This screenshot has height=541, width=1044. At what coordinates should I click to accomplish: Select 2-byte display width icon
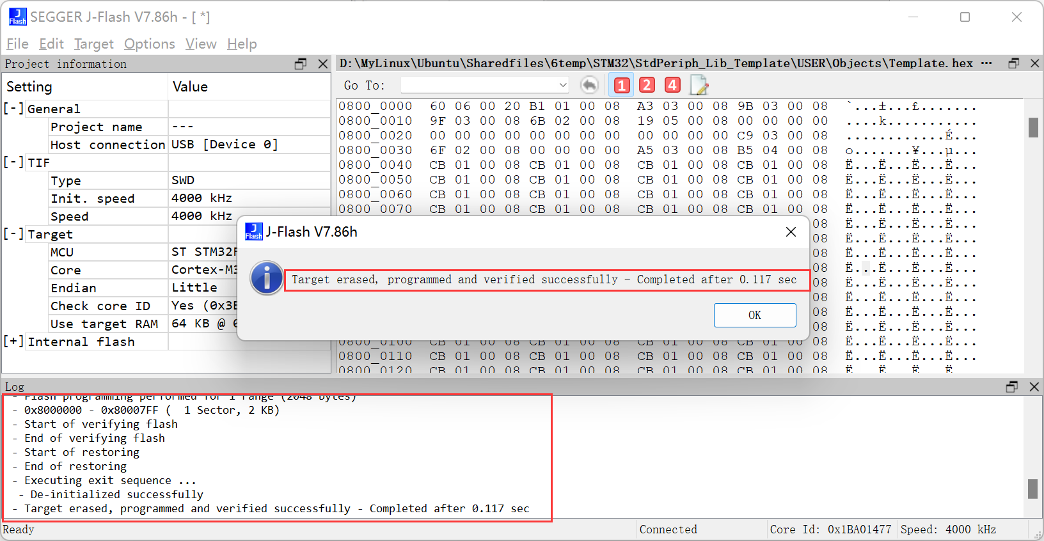[x=647, y=85]
